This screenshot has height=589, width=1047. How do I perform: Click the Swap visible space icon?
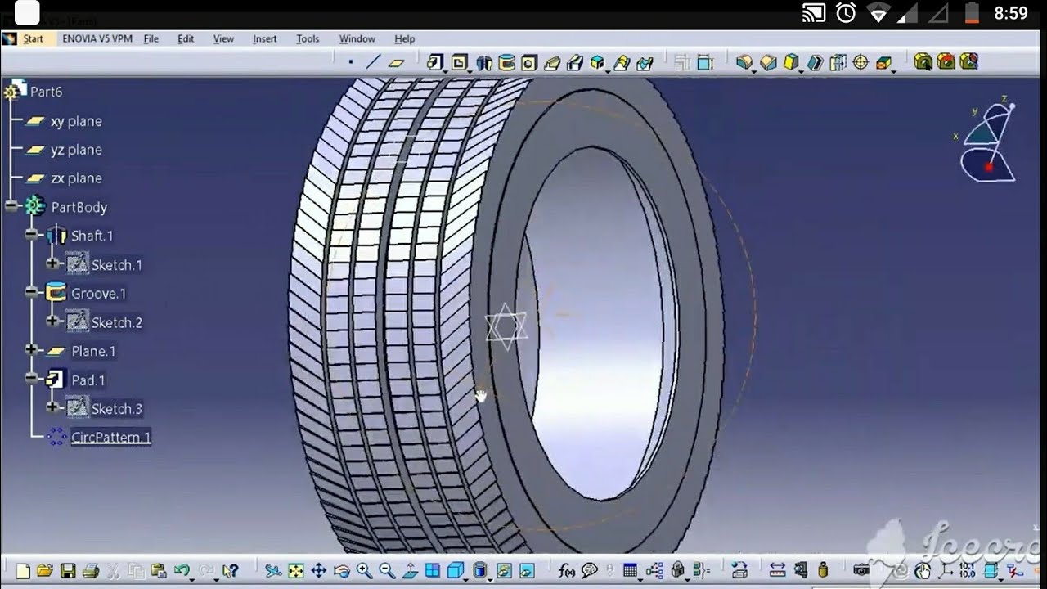point(527,571)
